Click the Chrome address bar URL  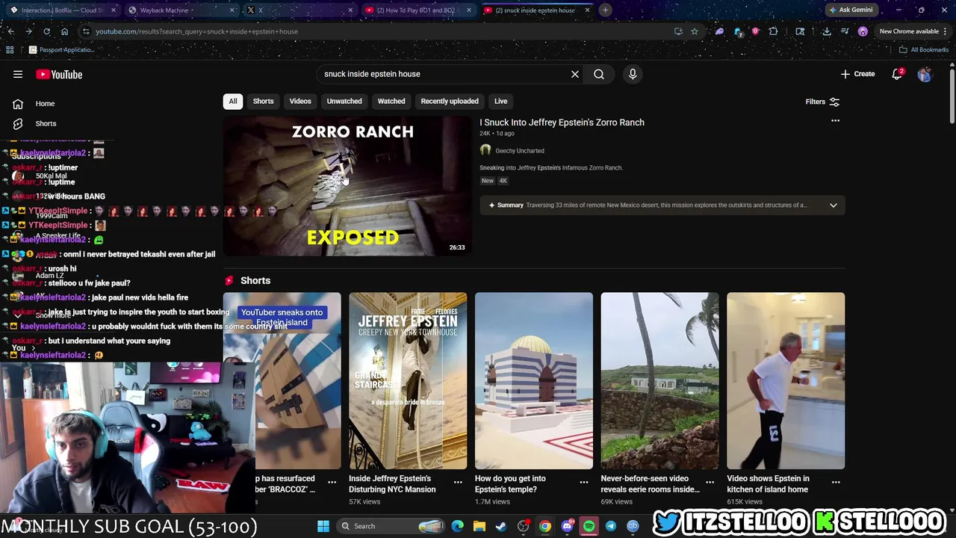pos(196,31)
